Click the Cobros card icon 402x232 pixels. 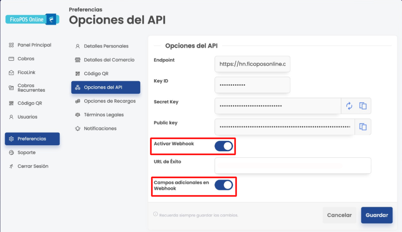(x=12, y=59)
